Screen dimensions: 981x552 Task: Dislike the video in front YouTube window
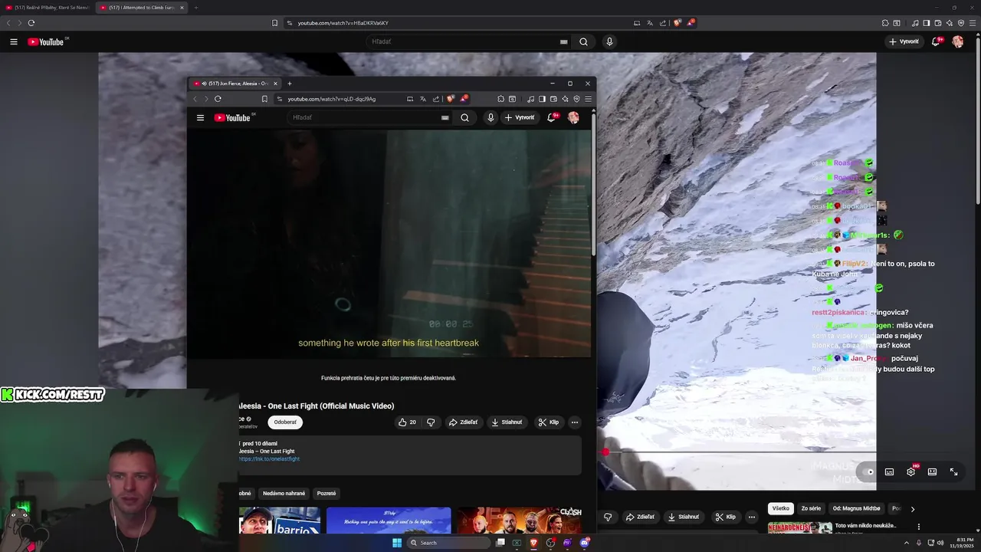[x=431, y=422]
